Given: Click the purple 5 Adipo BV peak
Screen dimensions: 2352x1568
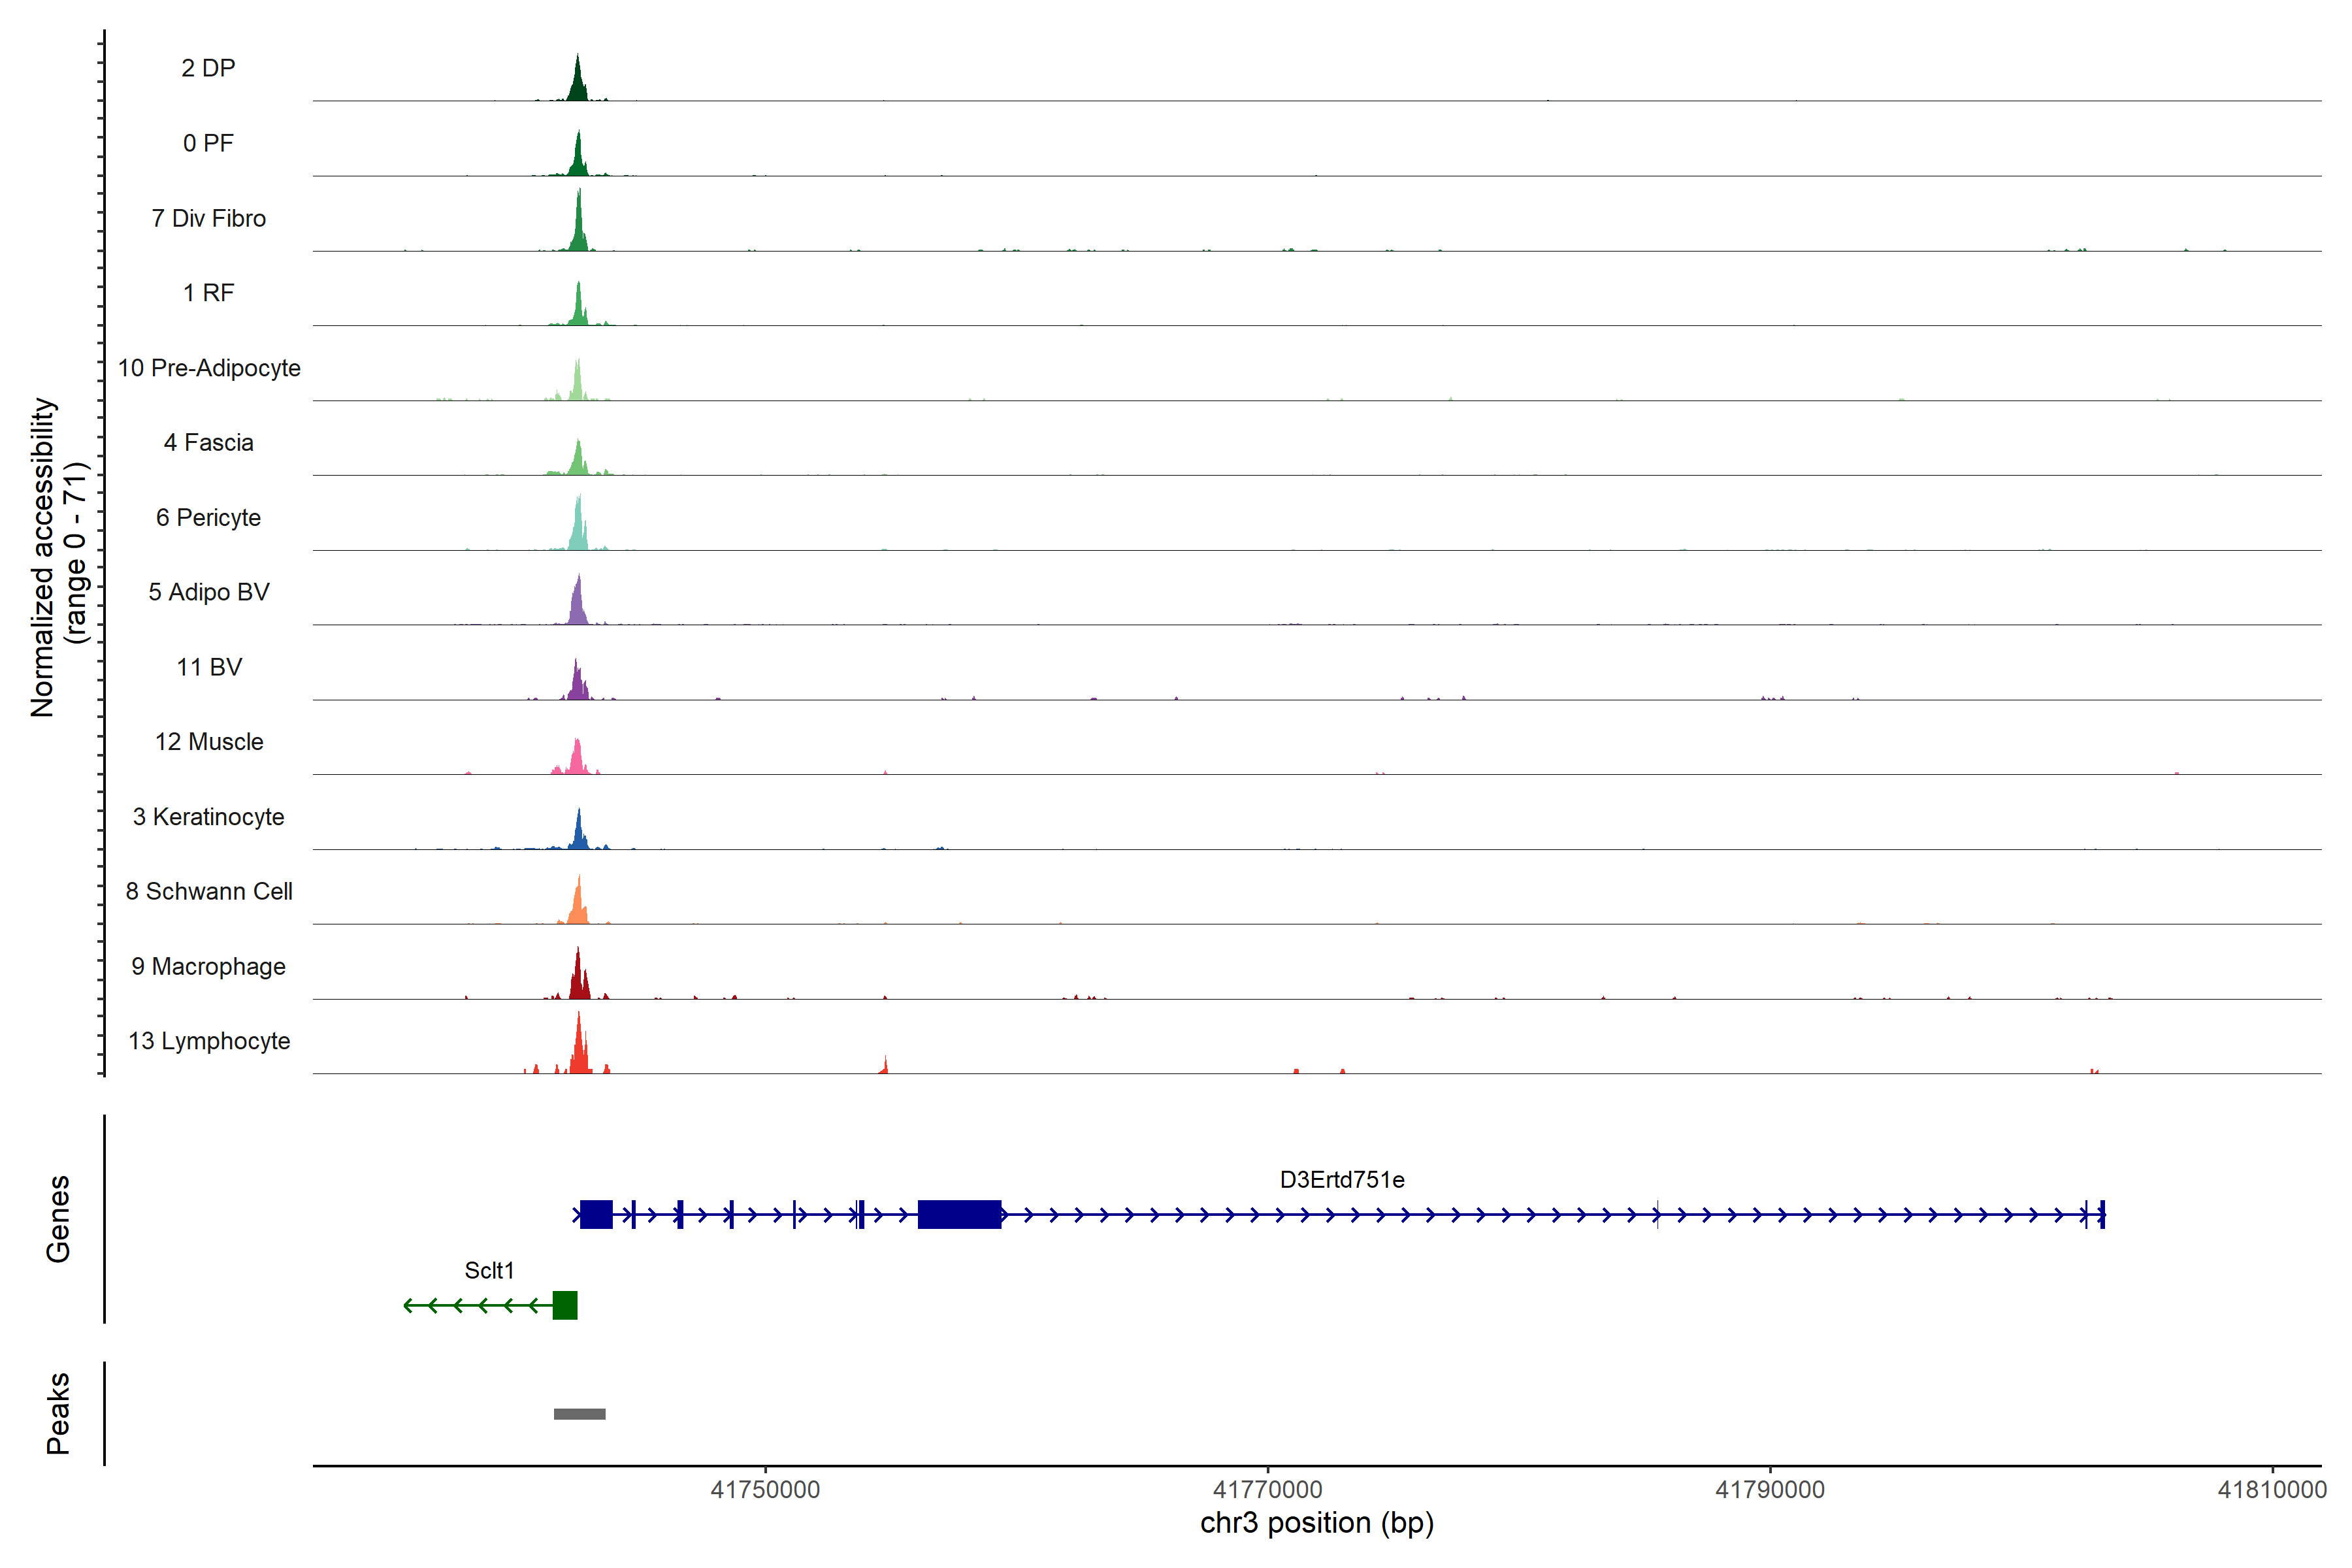Looking at the screenshot, I should point(578,606).
